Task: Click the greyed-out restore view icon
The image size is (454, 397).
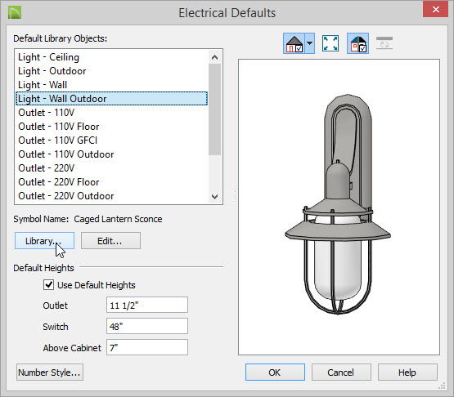Action: pos(384,43)
